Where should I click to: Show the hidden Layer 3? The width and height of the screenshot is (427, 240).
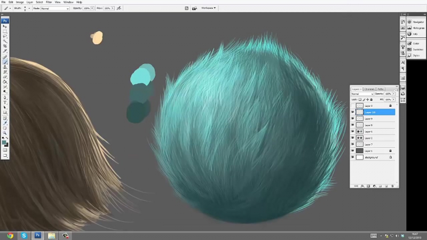pyautogui.click(x=352, y=106)
